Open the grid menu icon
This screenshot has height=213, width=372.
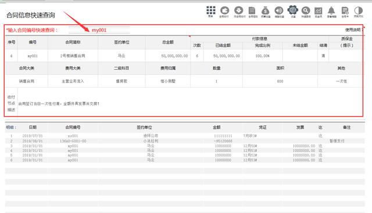pyautogui.click(x=210, y=10)
